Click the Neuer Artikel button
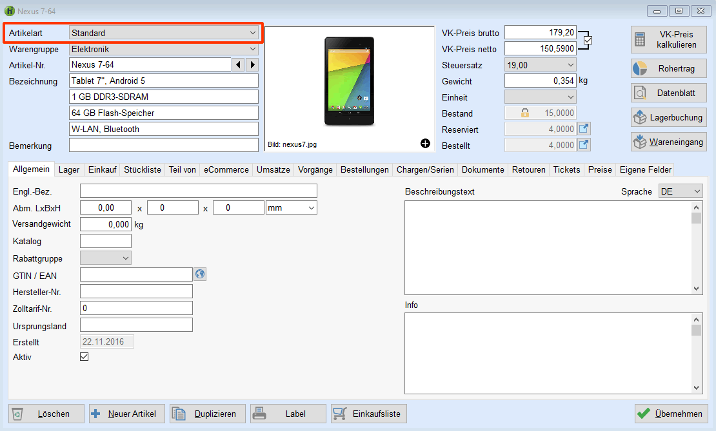The height and width of the screenshot is (431, 716). pyautogui.click(x=127, y=414)
